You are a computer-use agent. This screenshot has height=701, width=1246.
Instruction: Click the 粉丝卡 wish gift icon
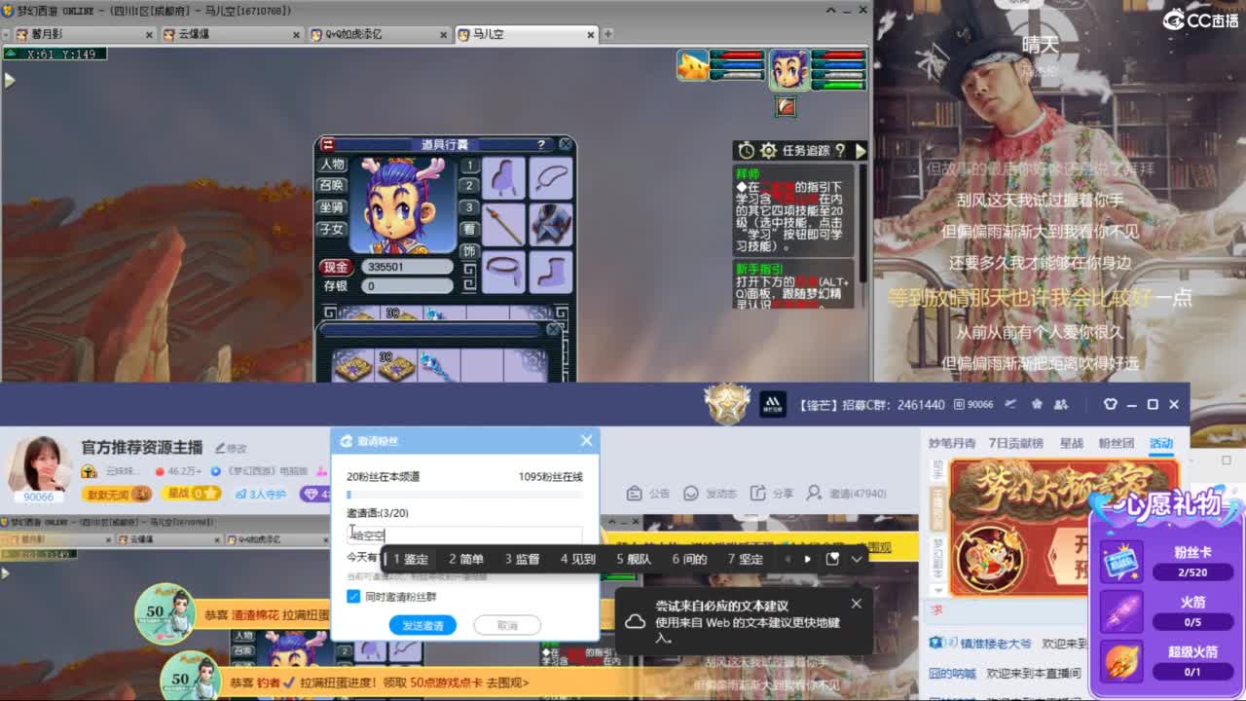tap(1121, 562)
